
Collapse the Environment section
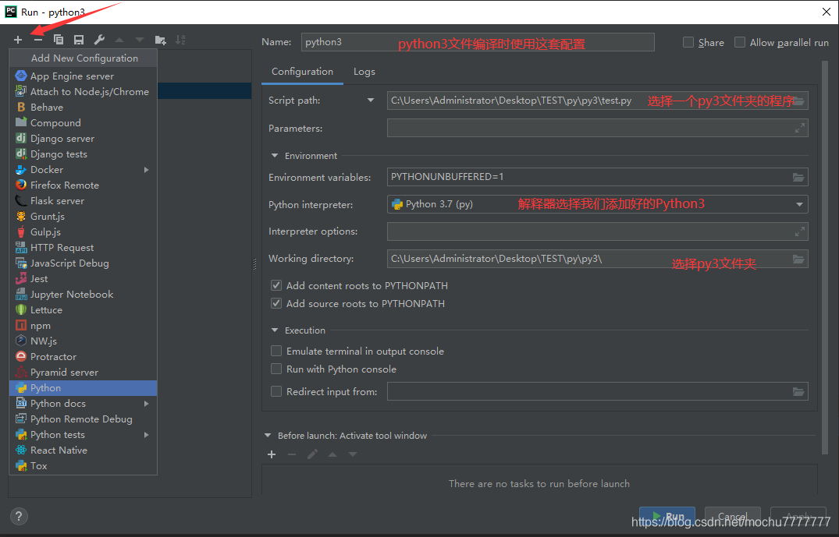275,156
